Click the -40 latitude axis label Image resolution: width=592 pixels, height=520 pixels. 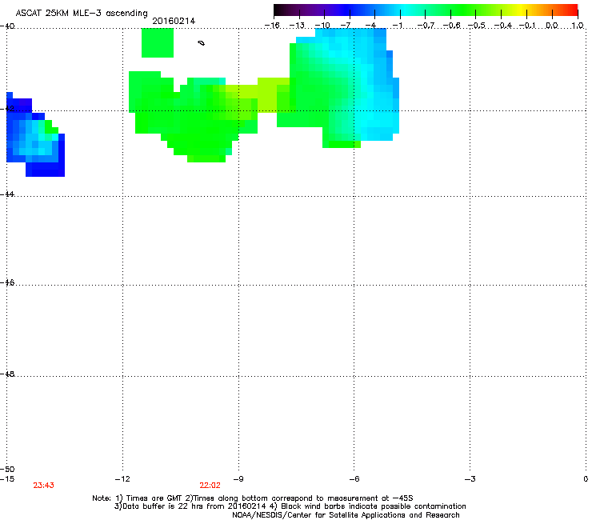7,26
